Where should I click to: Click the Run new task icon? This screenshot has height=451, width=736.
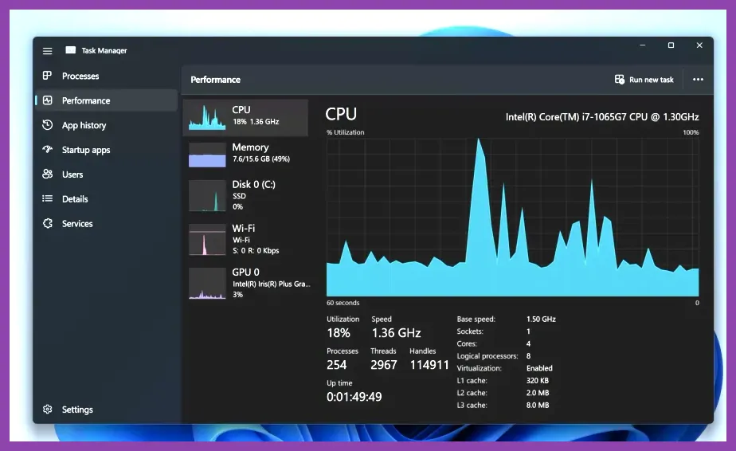(620, 80)
